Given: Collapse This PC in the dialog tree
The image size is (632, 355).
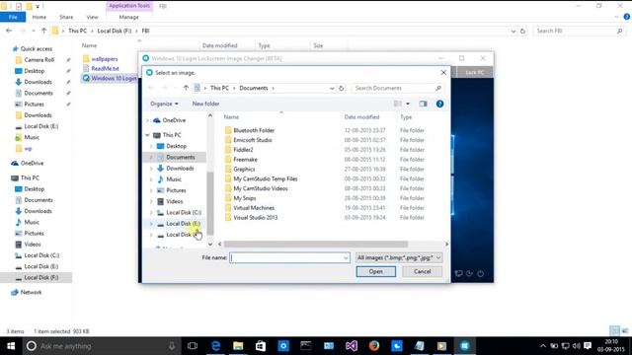Looking at the screenshot, I should [x=147, y=135].
